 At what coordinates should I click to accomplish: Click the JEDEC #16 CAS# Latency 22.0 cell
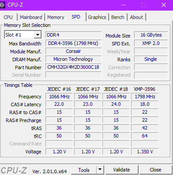(x=59, y=104)
